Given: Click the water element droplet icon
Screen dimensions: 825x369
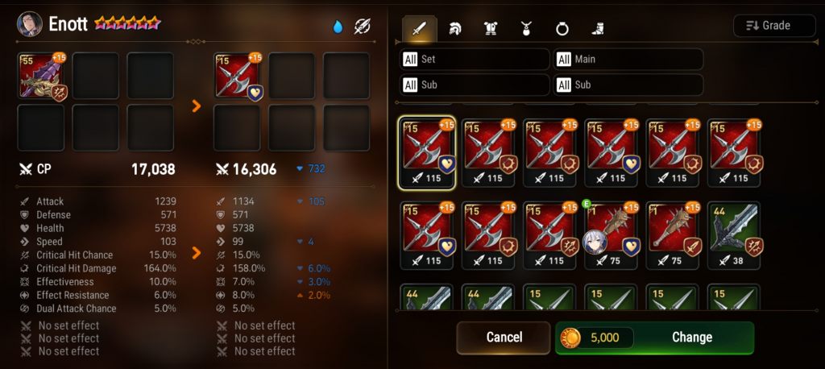Looking at the screenshot, I should click(x=338, y=27).
